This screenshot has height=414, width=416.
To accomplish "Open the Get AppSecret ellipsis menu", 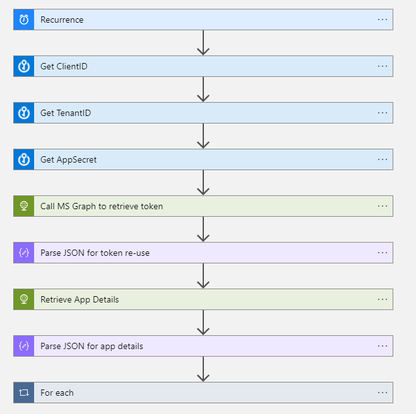I will 382,159.
